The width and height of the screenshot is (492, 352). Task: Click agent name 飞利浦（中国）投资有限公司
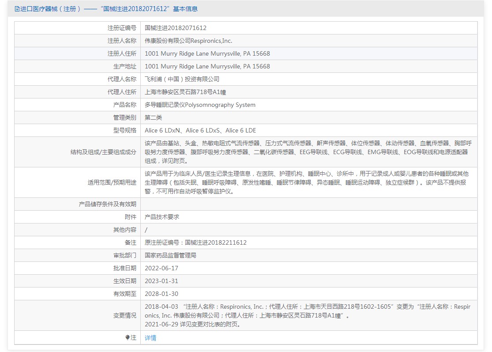182,79
